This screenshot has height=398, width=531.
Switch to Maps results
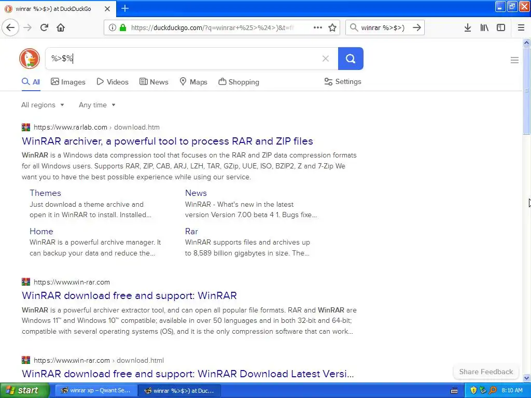tap(193, 82)
